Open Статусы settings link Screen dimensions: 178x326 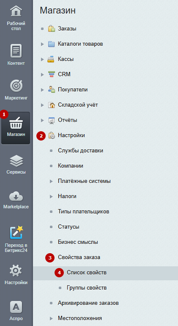pos(68,227)
